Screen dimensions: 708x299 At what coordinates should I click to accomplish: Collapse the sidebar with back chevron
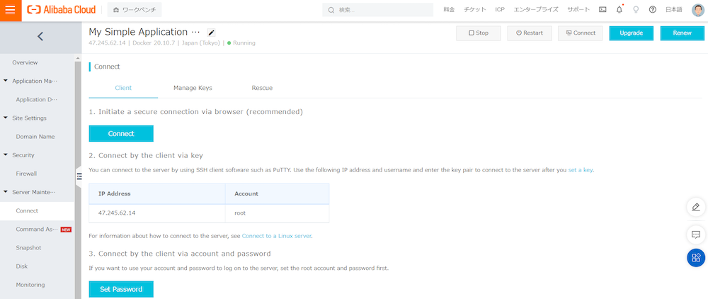(40, 37)
